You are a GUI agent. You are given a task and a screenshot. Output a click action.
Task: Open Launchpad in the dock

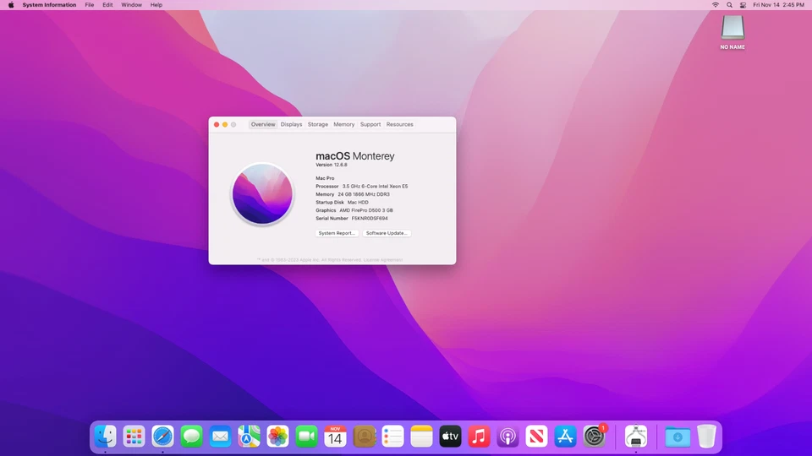tap(134, 437)
